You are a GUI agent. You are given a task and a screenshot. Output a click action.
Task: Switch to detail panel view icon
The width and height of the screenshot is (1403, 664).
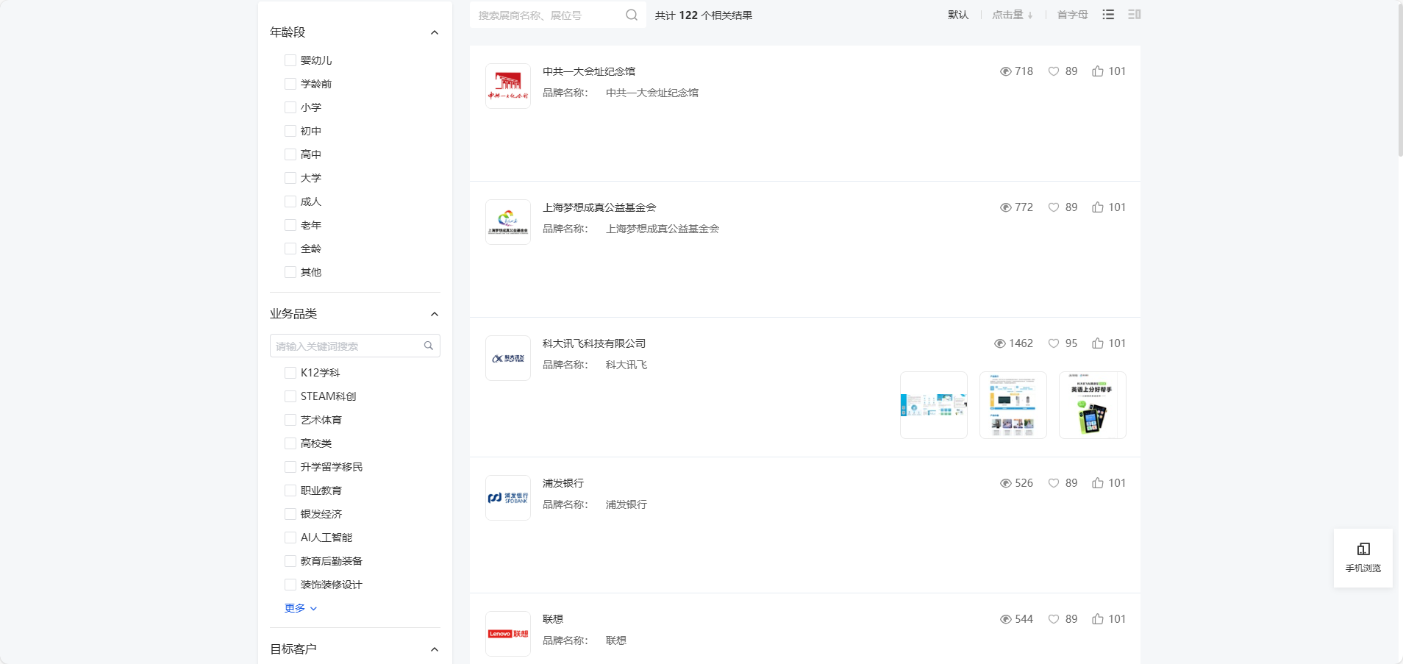(x=1134, y=15)
